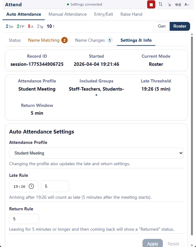Go to Raise Hand tab
Viewport: 196px width, 247px height.
(132, 14)
